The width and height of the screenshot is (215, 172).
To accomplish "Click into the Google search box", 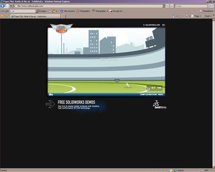I will [191, 6].
